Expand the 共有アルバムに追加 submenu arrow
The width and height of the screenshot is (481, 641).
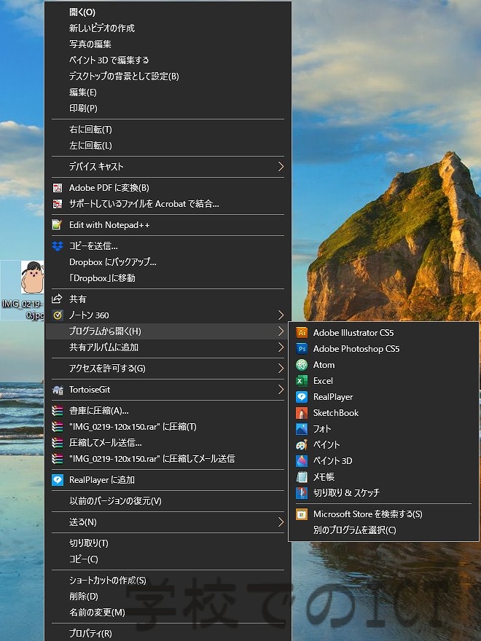click(281, 347)
